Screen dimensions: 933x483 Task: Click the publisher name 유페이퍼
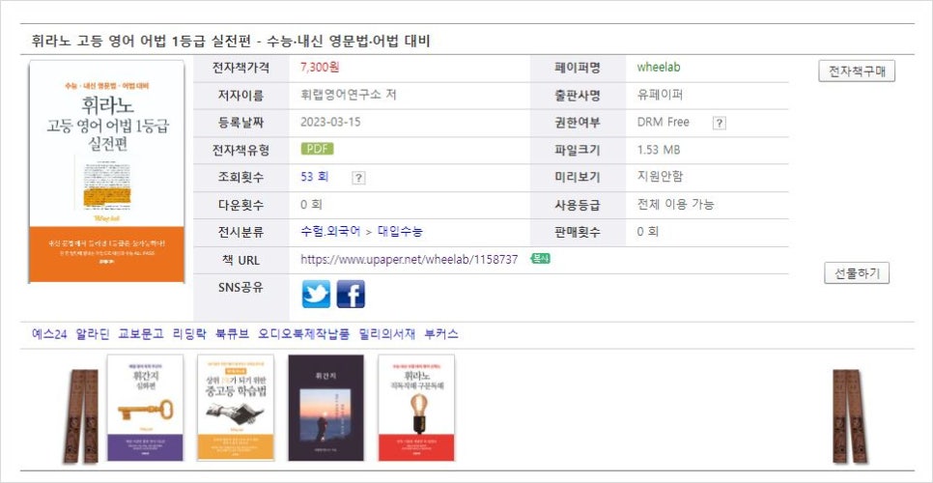click(x=660, y=96)
